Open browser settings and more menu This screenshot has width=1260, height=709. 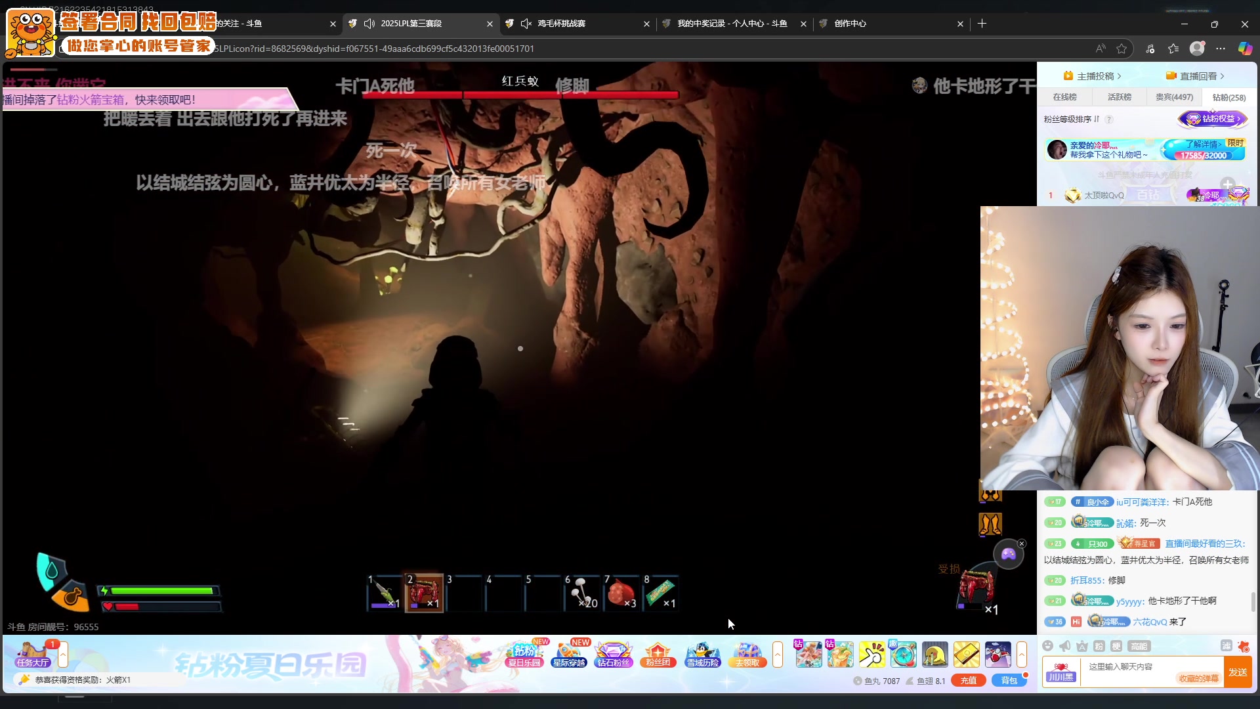[x=1221, y=49]
